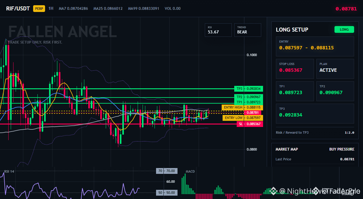This screenshot has width=363, height=199.
Task: Click the TP1 0.089723 card in setup panel
Action: pyautogui.click(x=295, y=91)
